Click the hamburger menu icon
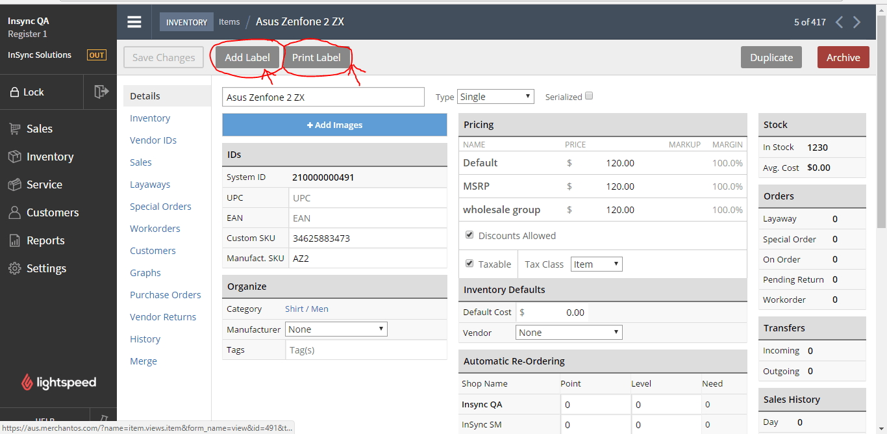This screenshot has width=887, height=434. [134, 22]
